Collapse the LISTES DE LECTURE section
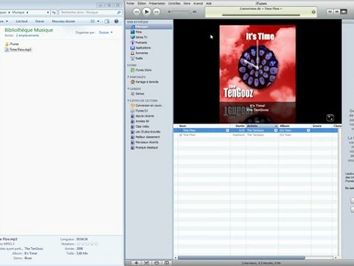 pos(128,100)
